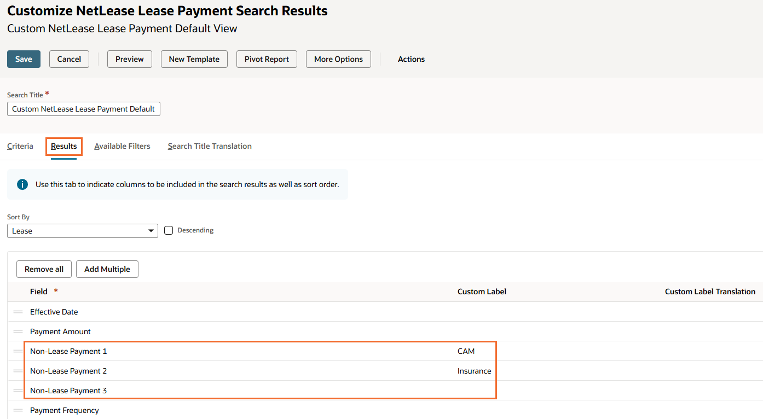Image resolution: width=763 pixels, height=419 pixels.
Task: Click inside the Search Title text field
Action: pyautogui.click(x=83, y=109)
